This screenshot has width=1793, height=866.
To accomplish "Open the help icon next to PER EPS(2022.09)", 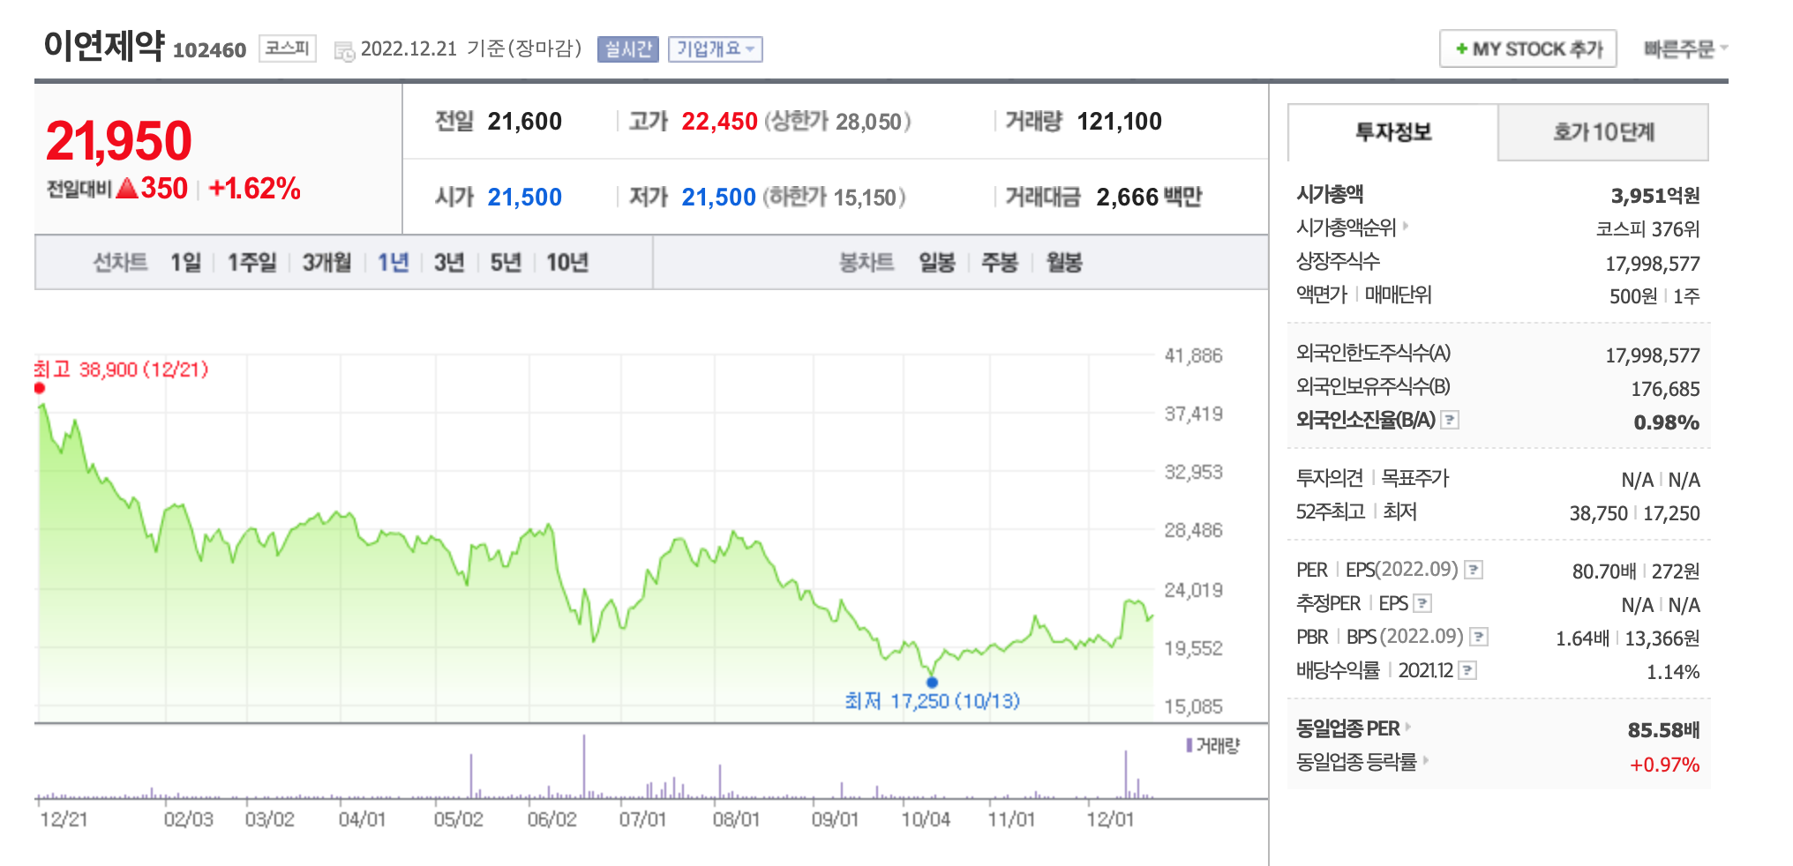I will [1474, 570].
